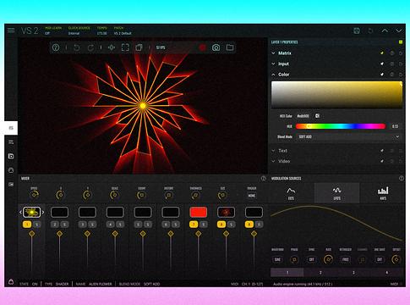
Task: Switch to the LFO's modulation tab
Action: pos(336,193)
